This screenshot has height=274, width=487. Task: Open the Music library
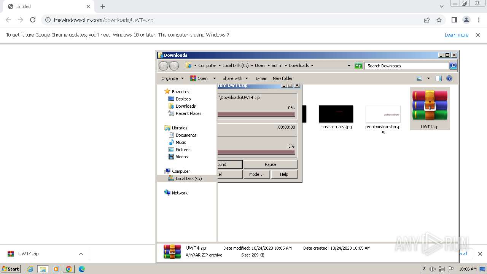[x=181, y=142]
